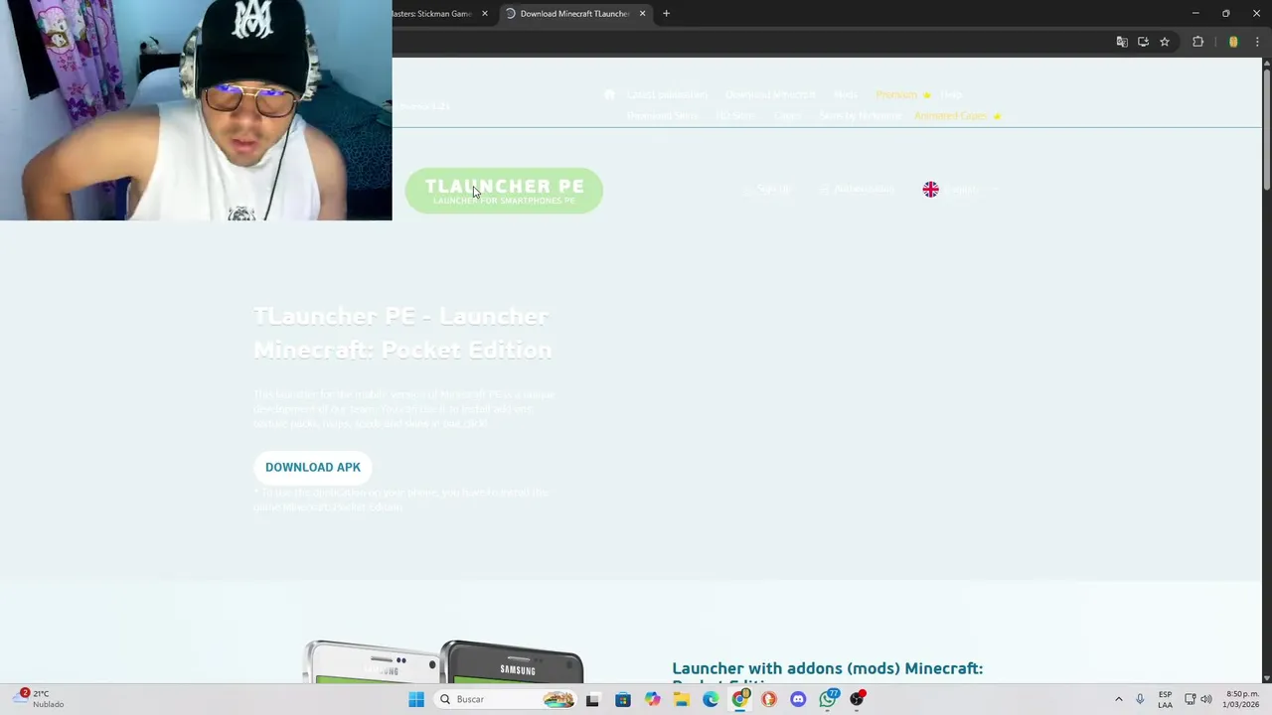Open the Download Minecraft menu link
Screen dimensions: 1272x715
coord(770,94)
